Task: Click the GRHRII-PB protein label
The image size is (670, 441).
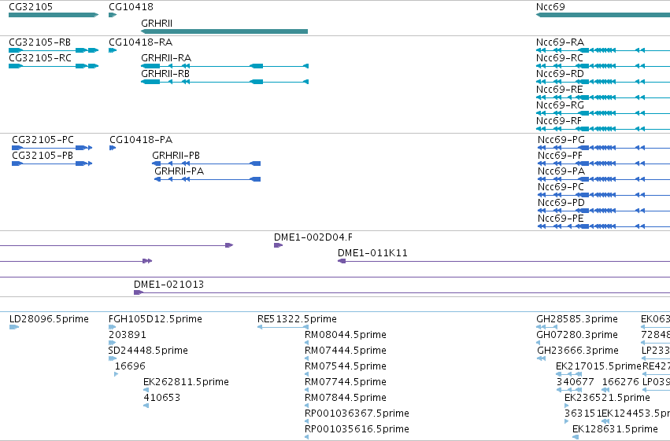Action: pos(176,156)
